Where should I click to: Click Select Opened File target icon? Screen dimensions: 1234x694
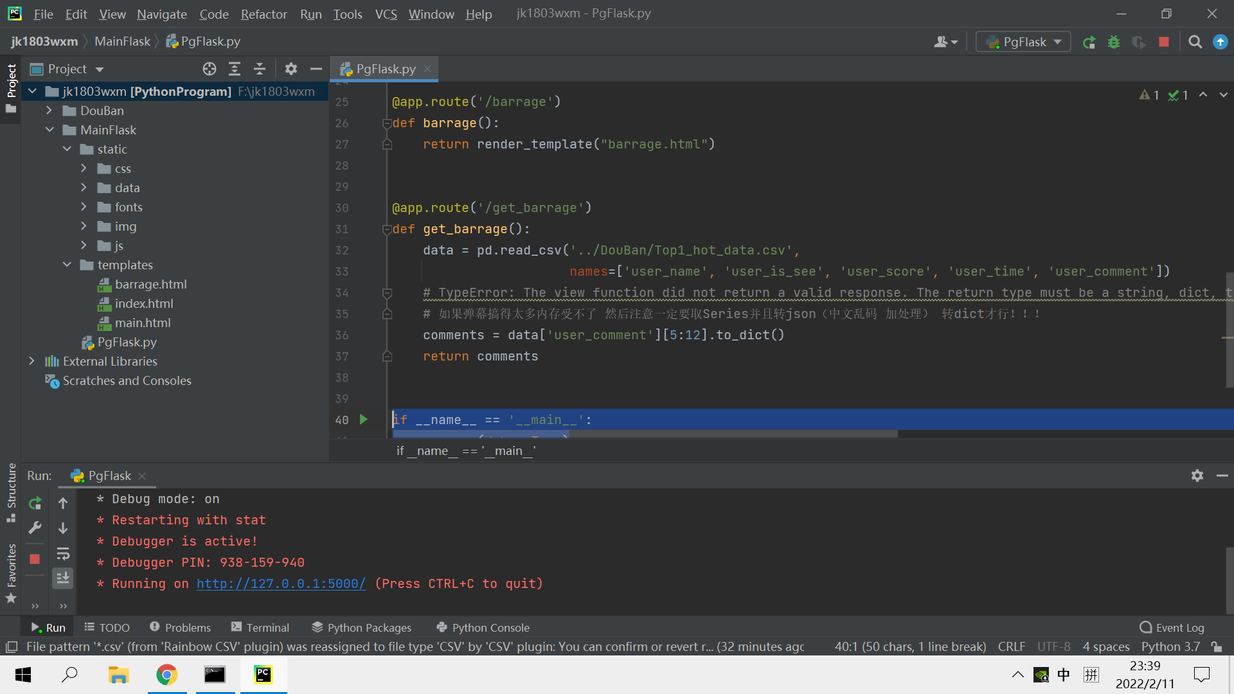[210, 69]
